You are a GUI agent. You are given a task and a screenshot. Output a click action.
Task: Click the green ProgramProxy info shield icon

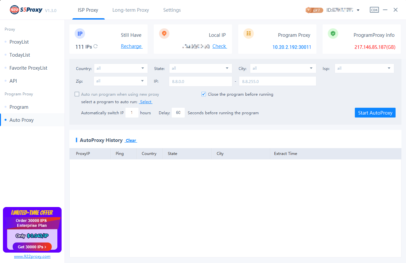coord(333,34)
